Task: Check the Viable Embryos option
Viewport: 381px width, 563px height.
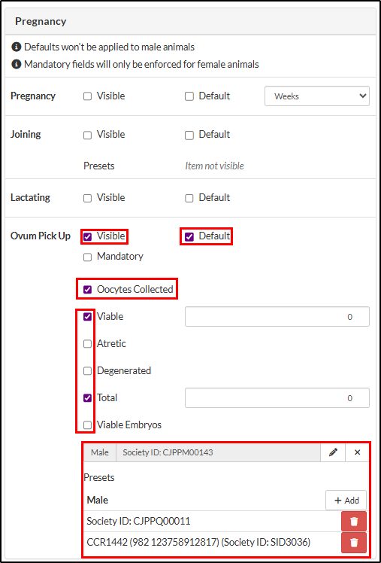Action: (x=87, y=425)
